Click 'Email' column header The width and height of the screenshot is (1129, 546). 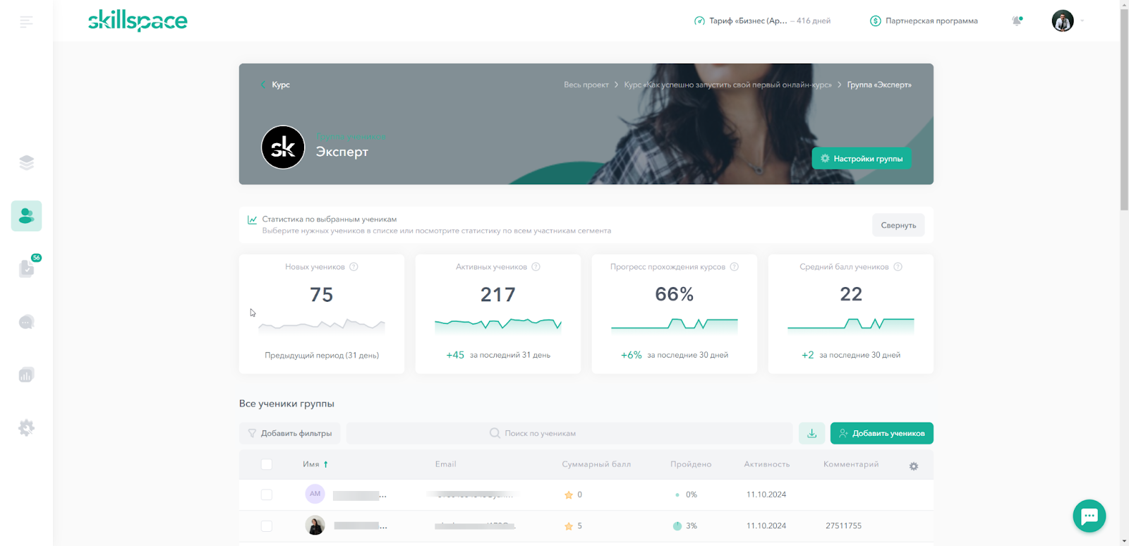446,464
